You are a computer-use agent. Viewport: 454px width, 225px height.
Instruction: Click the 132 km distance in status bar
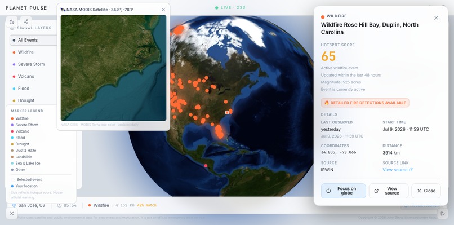pos(127,205)
